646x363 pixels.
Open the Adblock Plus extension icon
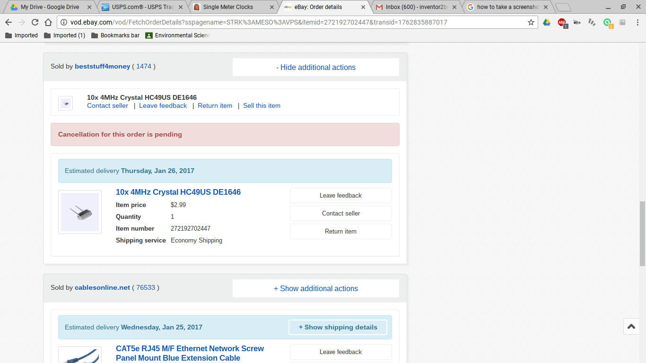tap(562, 23)
